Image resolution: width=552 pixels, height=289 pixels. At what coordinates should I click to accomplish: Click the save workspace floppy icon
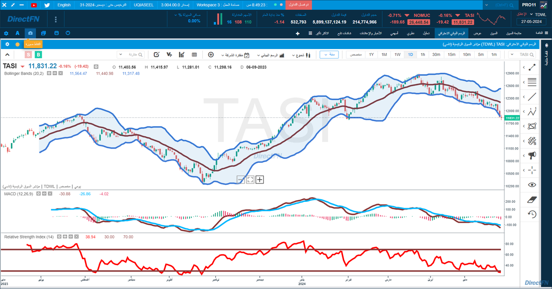56,33
